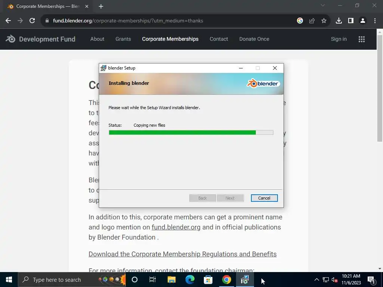The image size is (383, 287).
Task: Cancel the Blender installation
Action: point(264,198)
